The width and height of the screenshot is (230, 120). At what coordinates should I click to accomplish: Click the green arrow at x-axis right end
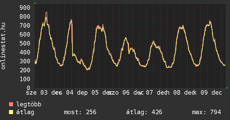[227, 88]
